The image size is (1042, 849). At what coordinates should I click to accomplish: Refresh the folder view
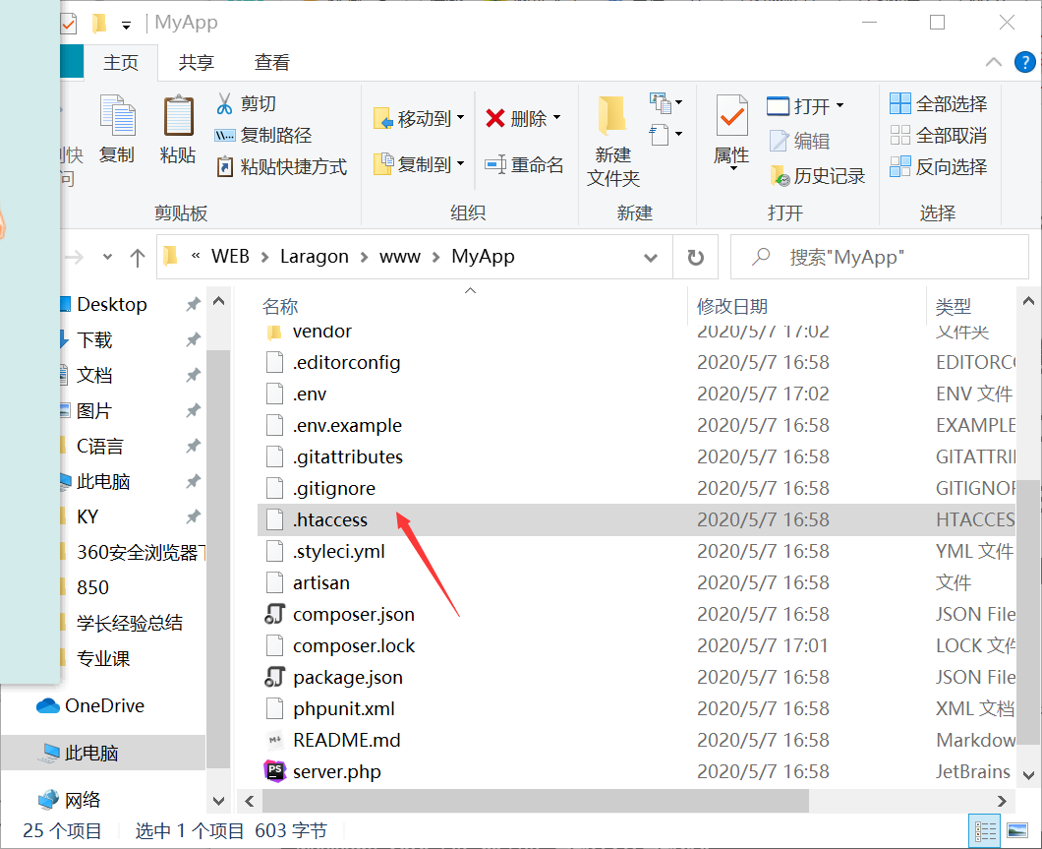695,258
